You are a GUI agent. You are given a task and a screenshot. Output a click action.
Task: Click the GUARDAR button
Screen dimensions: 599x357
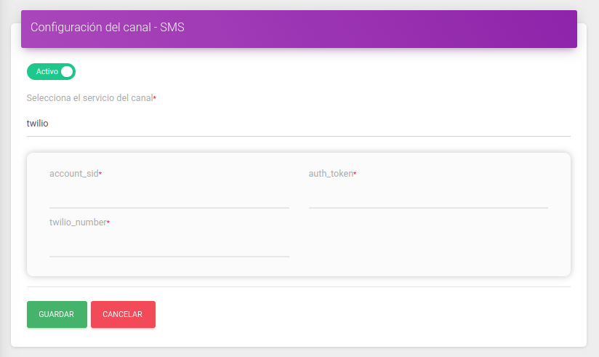pos(57,314)
